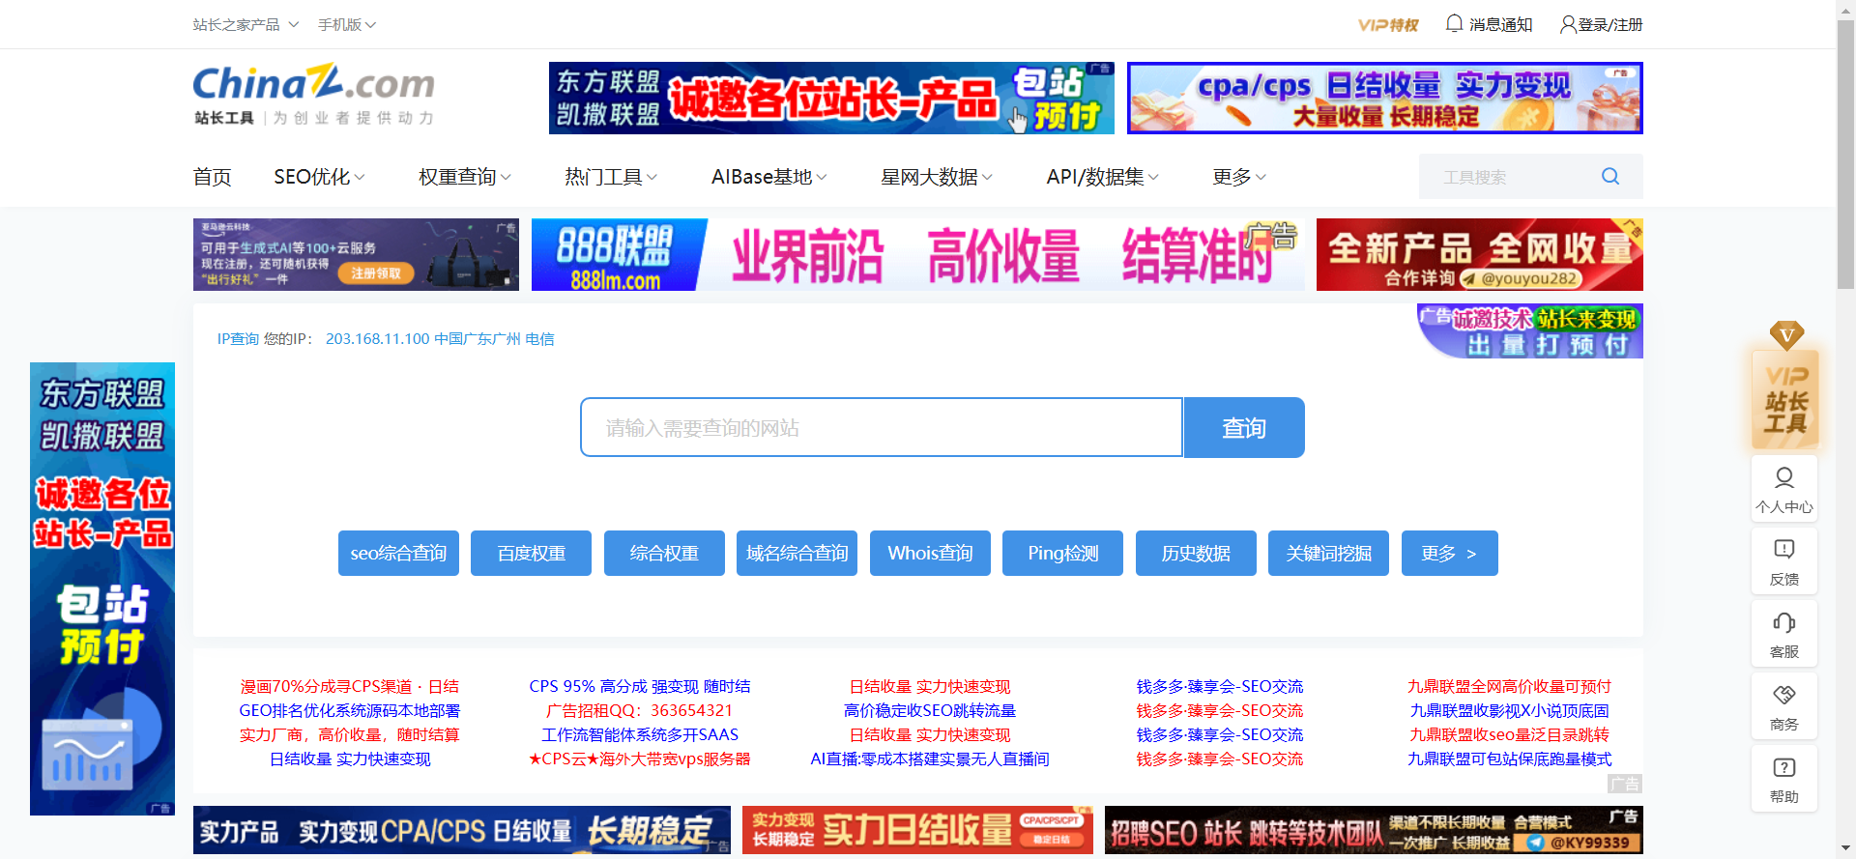Expand the 热门工具 menu
The height and width of the screenshot is (859, 1856).
point(611,177)
